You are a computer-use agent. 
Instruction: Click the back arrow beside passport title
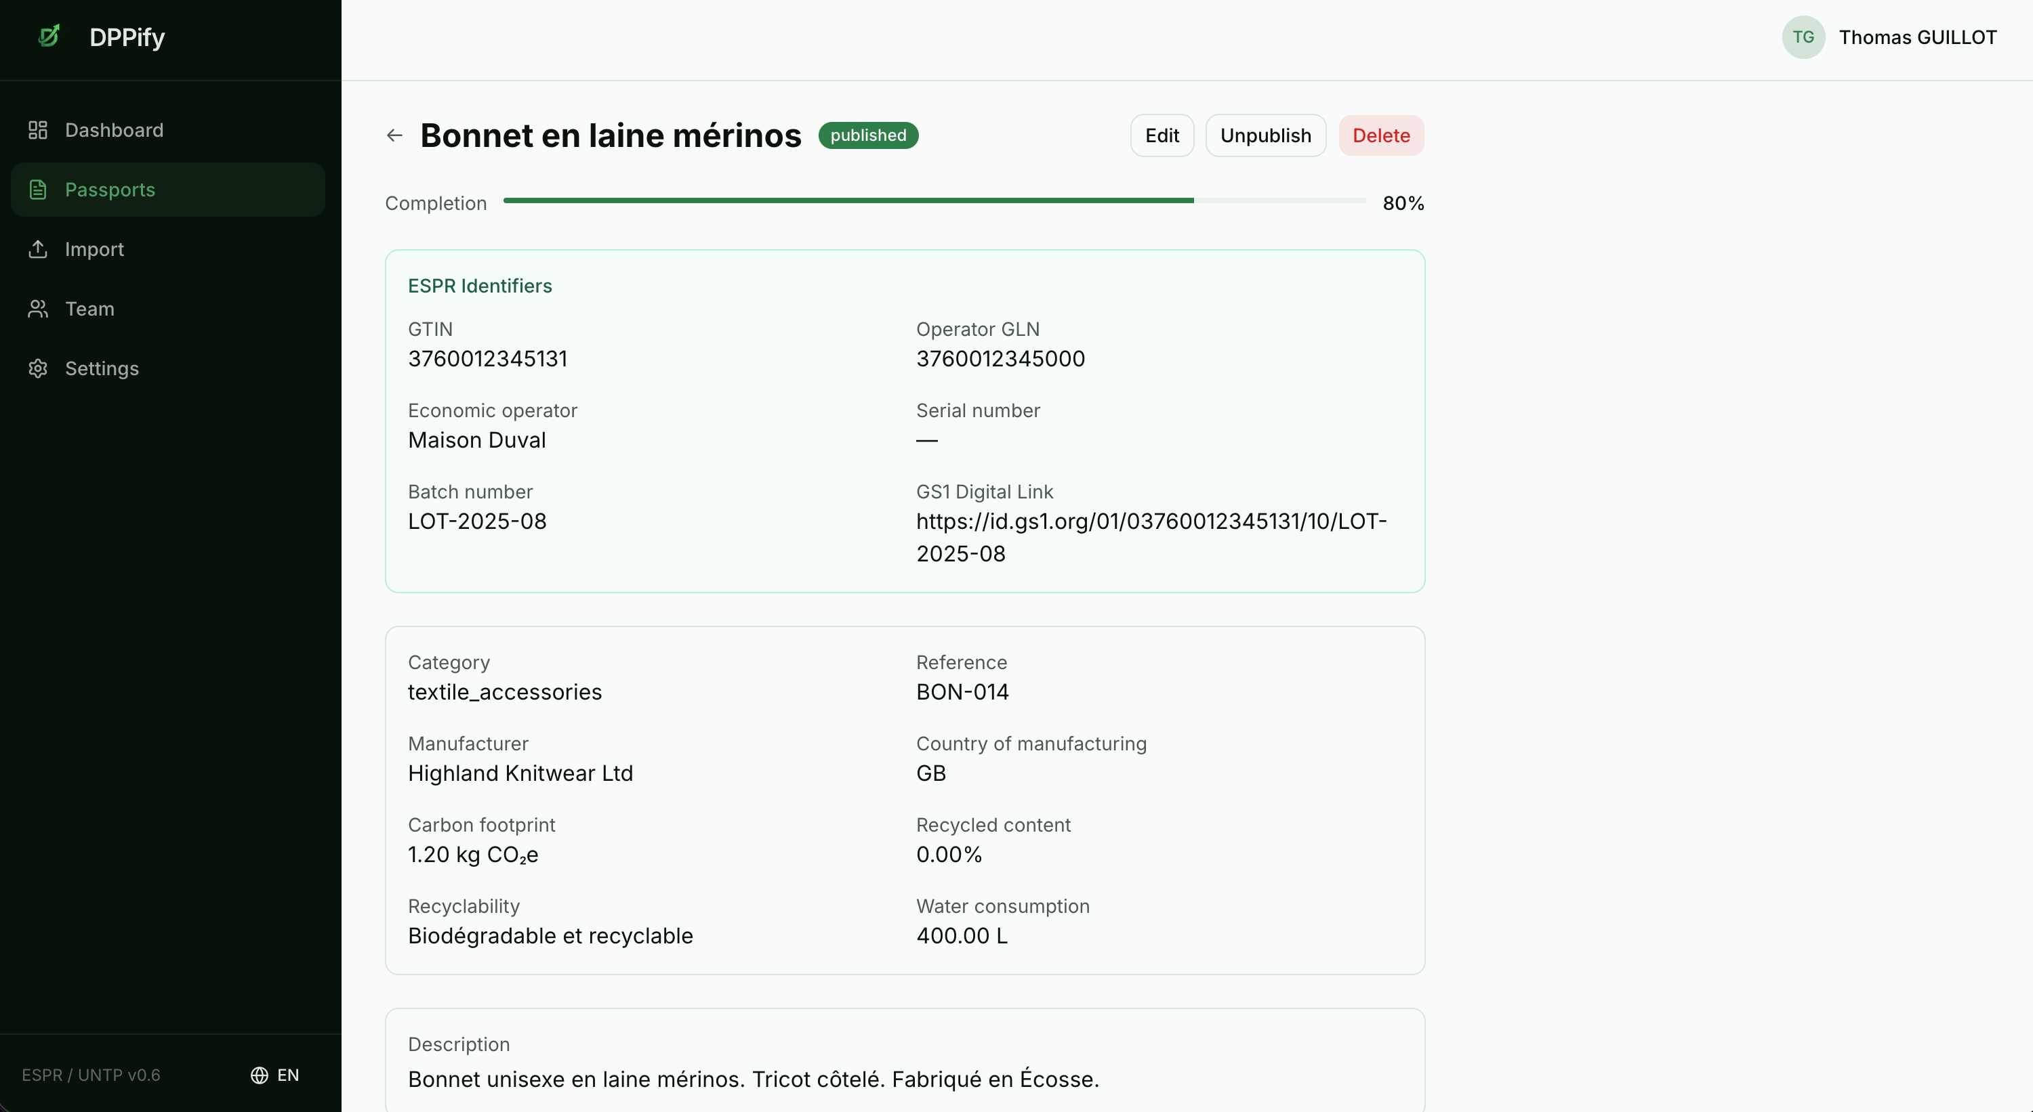[x=394, y=135]
